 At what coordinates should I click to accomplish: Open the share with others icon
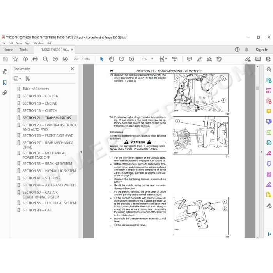point(268,59)
